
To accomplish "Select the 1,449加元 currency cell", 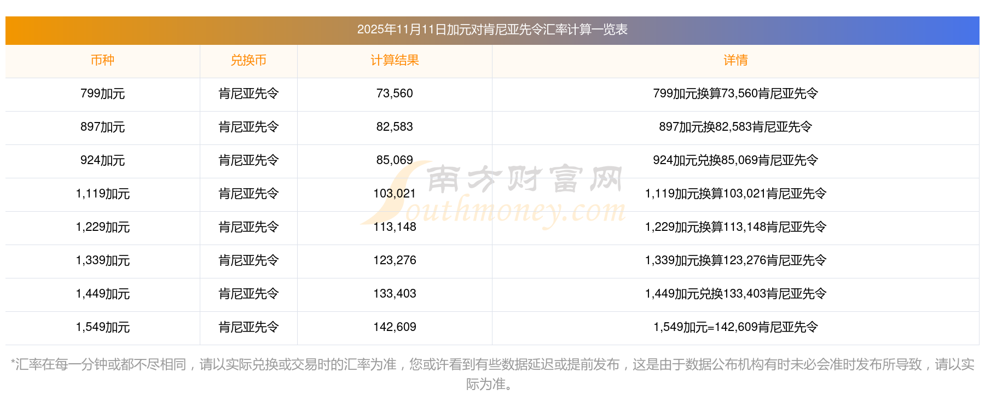I will point(102,294).
